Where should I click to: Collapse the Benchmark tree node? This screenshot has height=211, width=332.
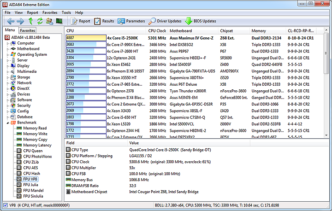pos(8,123)
